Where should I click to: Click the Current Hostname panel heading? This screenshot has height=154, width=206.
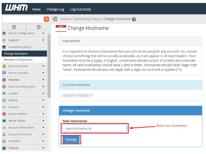coord(76,85)
